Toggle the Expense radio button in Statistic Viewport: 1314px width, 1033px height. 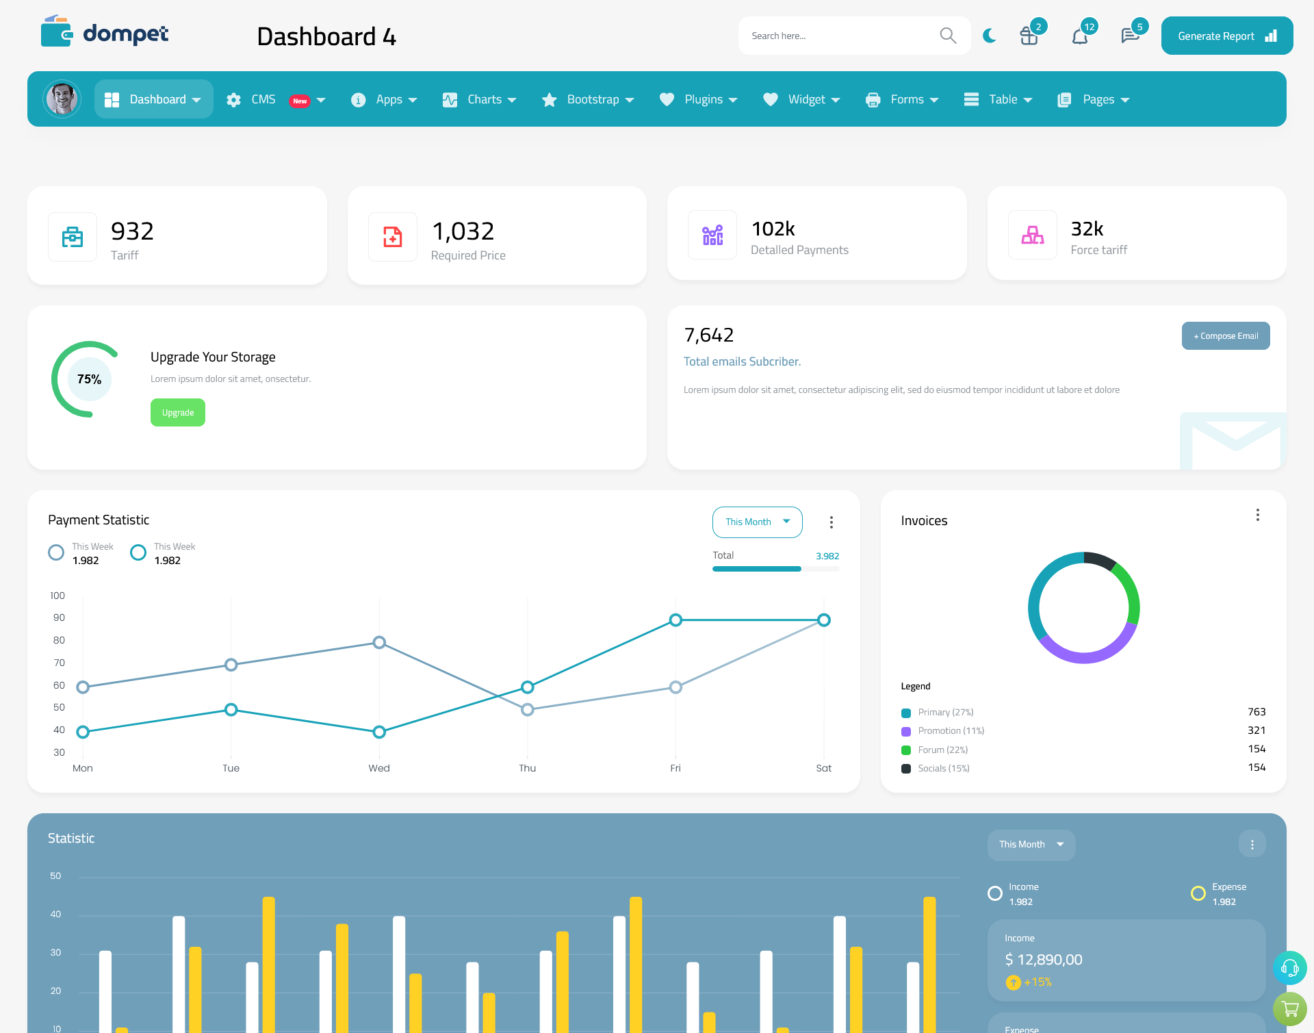tap(1197, 888)
